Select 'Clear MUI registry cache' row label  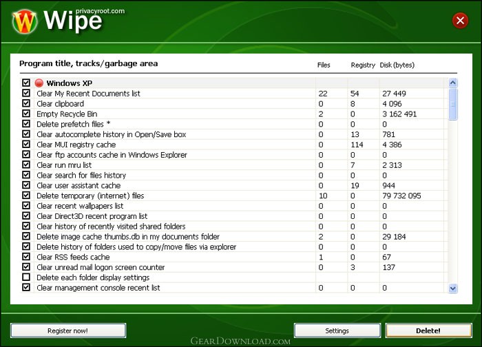76,145
